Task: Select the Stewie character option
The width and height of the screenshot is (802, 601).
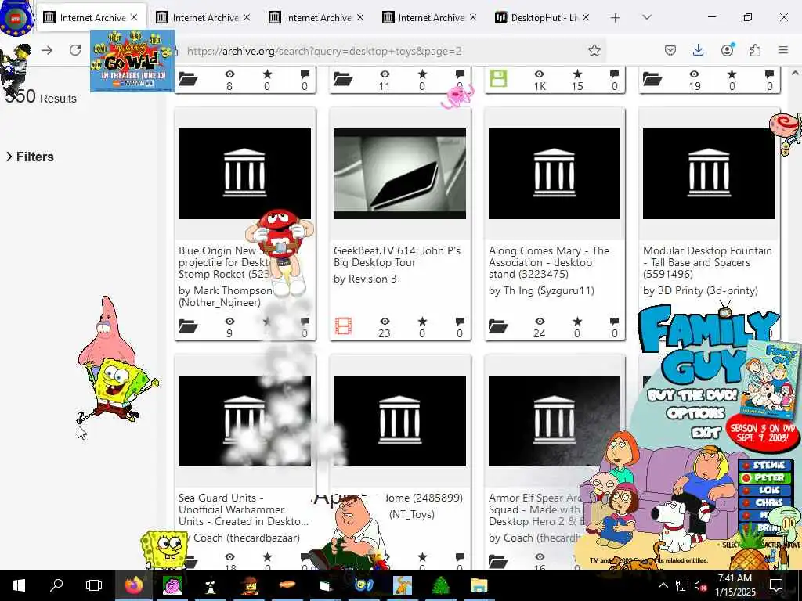Action: (764, 465)
